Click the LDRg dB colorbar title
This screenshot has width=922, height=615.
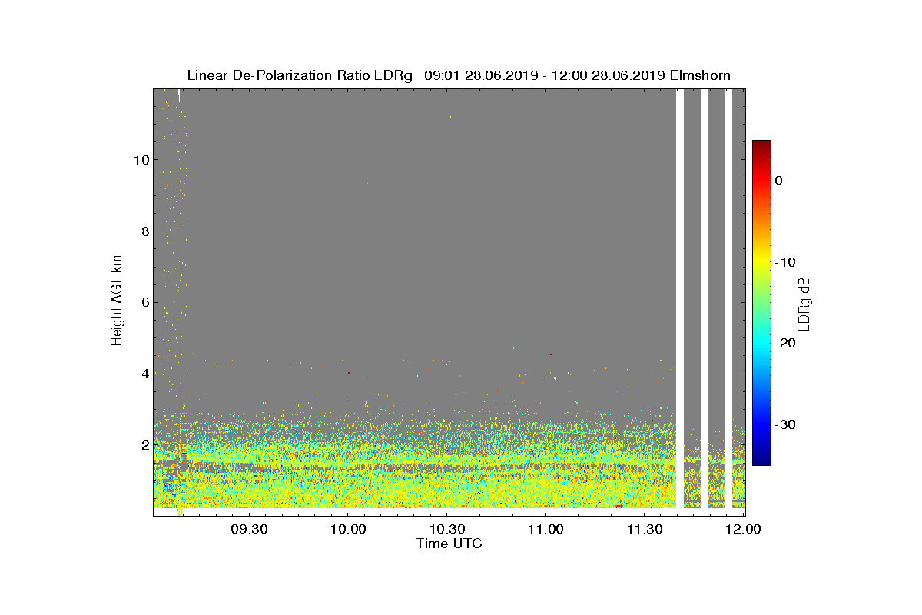804,303
